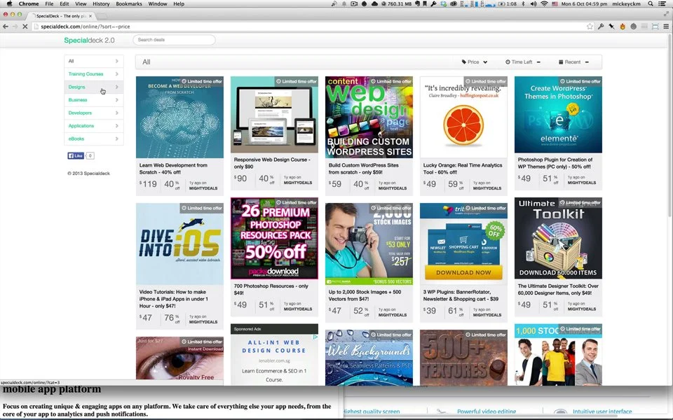This screenshot has height=420, width=673.
Task: Click 'Lucky Orange: Real Time Analytics' title
Action: (x=462, y=169)
